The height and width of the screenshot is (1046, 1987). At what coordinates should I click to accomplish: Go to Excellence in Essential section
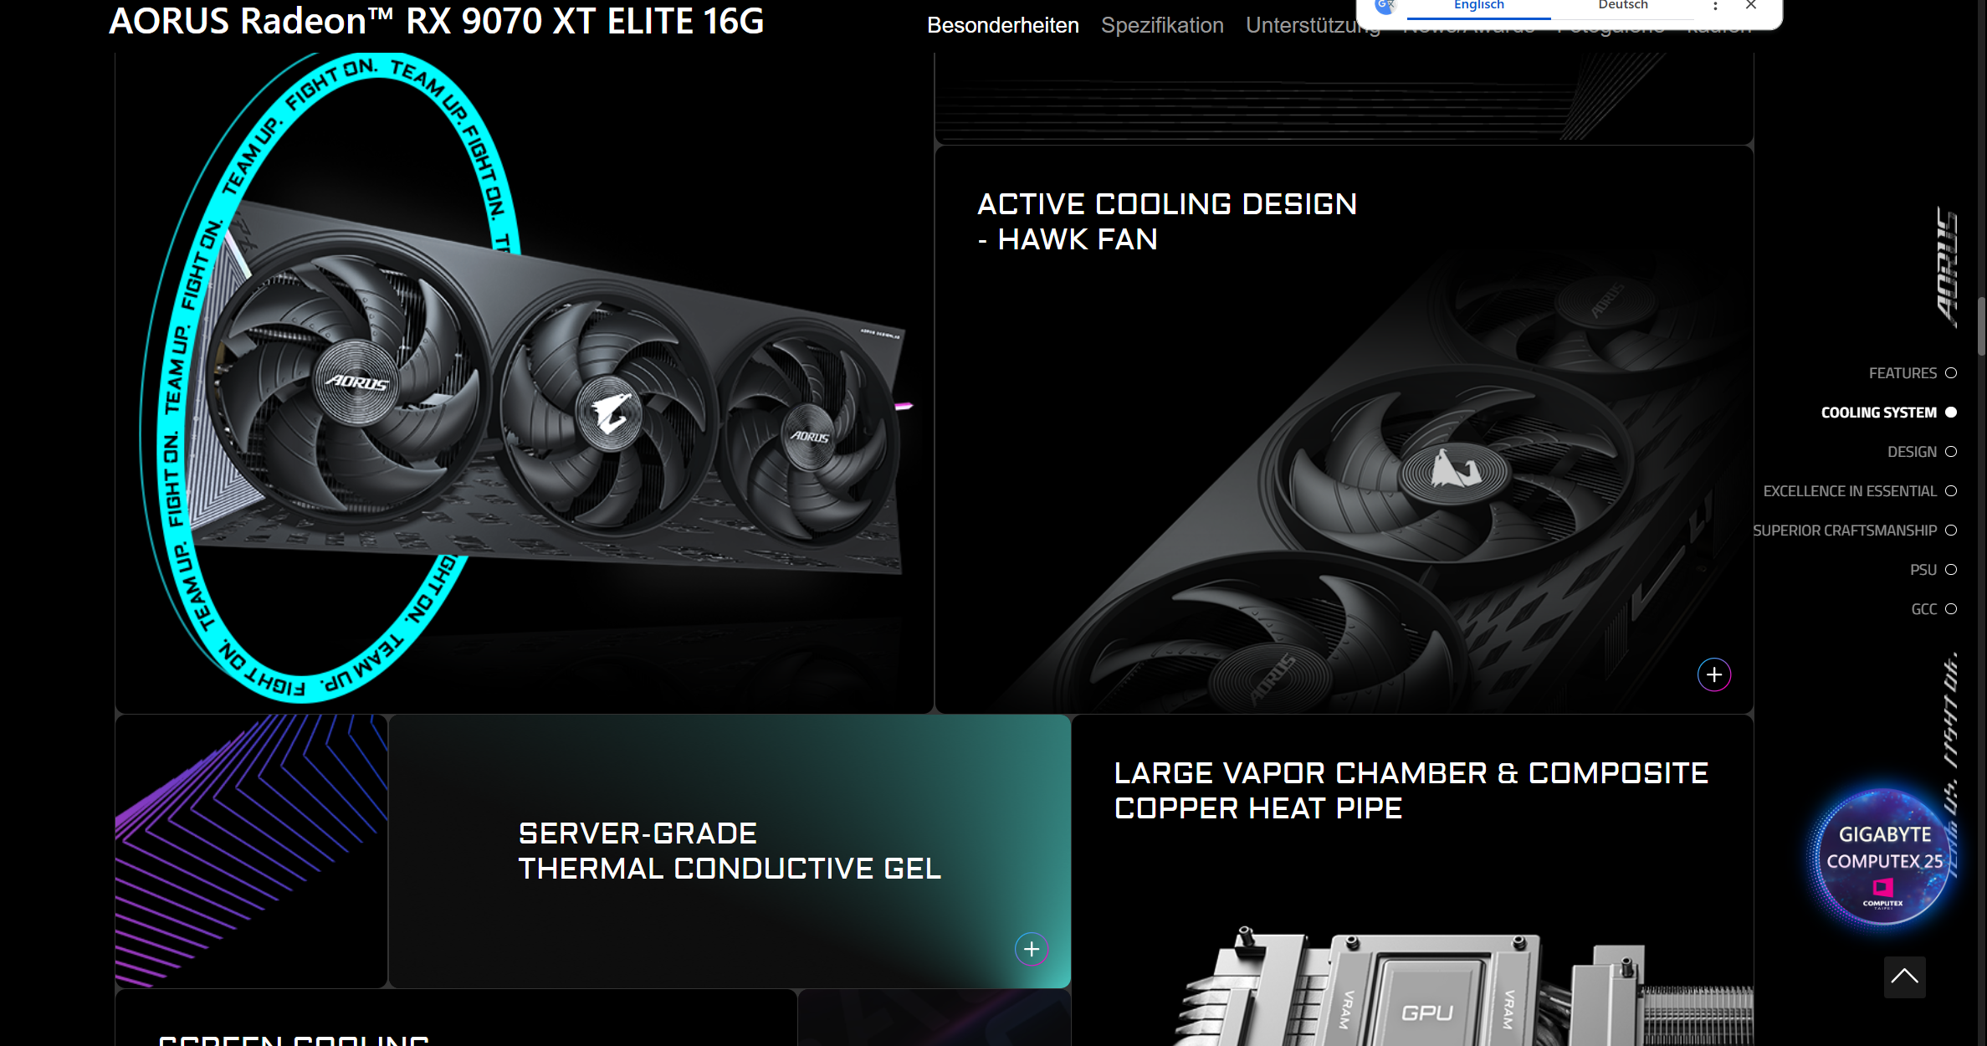[1850, 491]
